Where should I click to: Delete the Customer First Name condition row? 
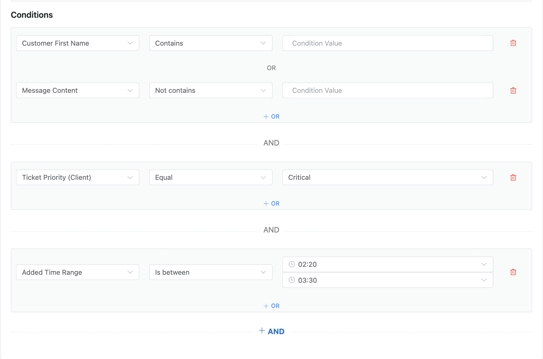513,43
